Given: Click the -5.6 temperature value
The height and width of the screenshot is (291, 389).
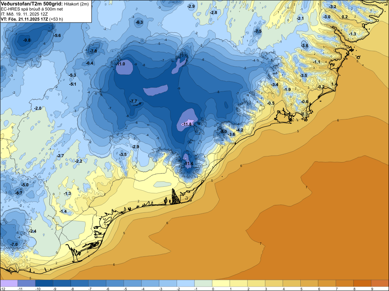Looking at the screenshot, I should pyautogui.click(x=57, y=35).
